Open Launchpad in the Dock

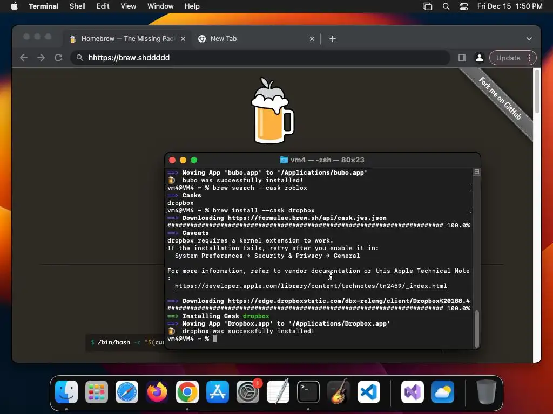point(97,392)
